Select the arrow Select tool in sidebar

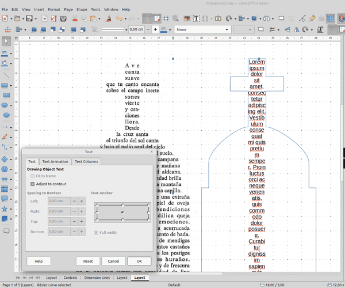[x=6, y=41]
